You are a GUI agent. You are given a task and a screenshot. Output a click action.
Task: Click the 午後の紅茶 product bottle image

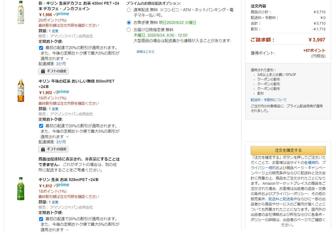(x=21, y=90)
